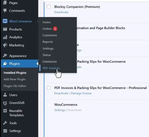Open the Reusable Templates menu
Viewport: 149px width, 137px height.
17,113
